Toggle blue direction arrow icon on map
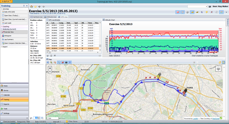The image size is (229, 124). click(70, 62)
